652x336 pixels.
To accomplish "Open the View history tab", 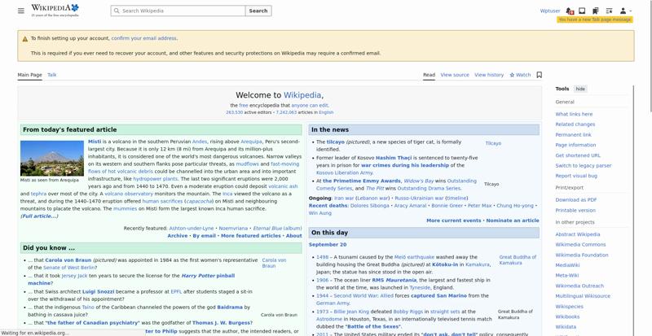I will click(489, 75).
